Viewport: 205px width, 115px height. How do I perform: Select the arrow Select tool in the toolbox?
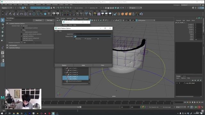[3, 20]
